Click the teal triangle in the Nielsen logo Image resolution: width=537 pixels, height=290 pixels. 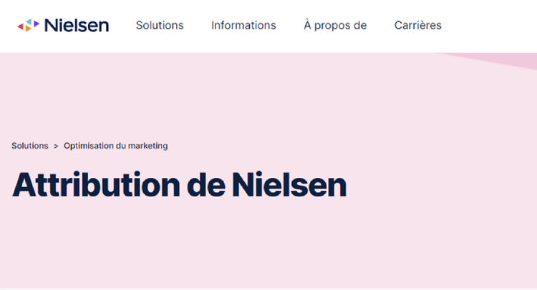pos(28,21)
